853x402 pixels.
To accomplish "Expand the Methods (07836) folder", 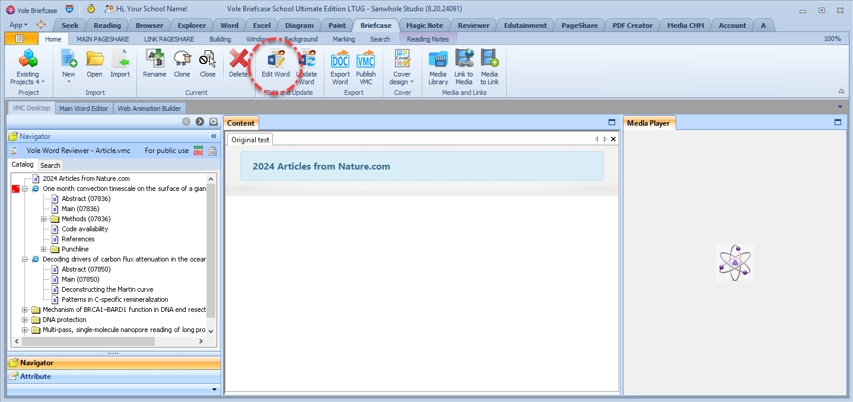I will tap(44, 219).
